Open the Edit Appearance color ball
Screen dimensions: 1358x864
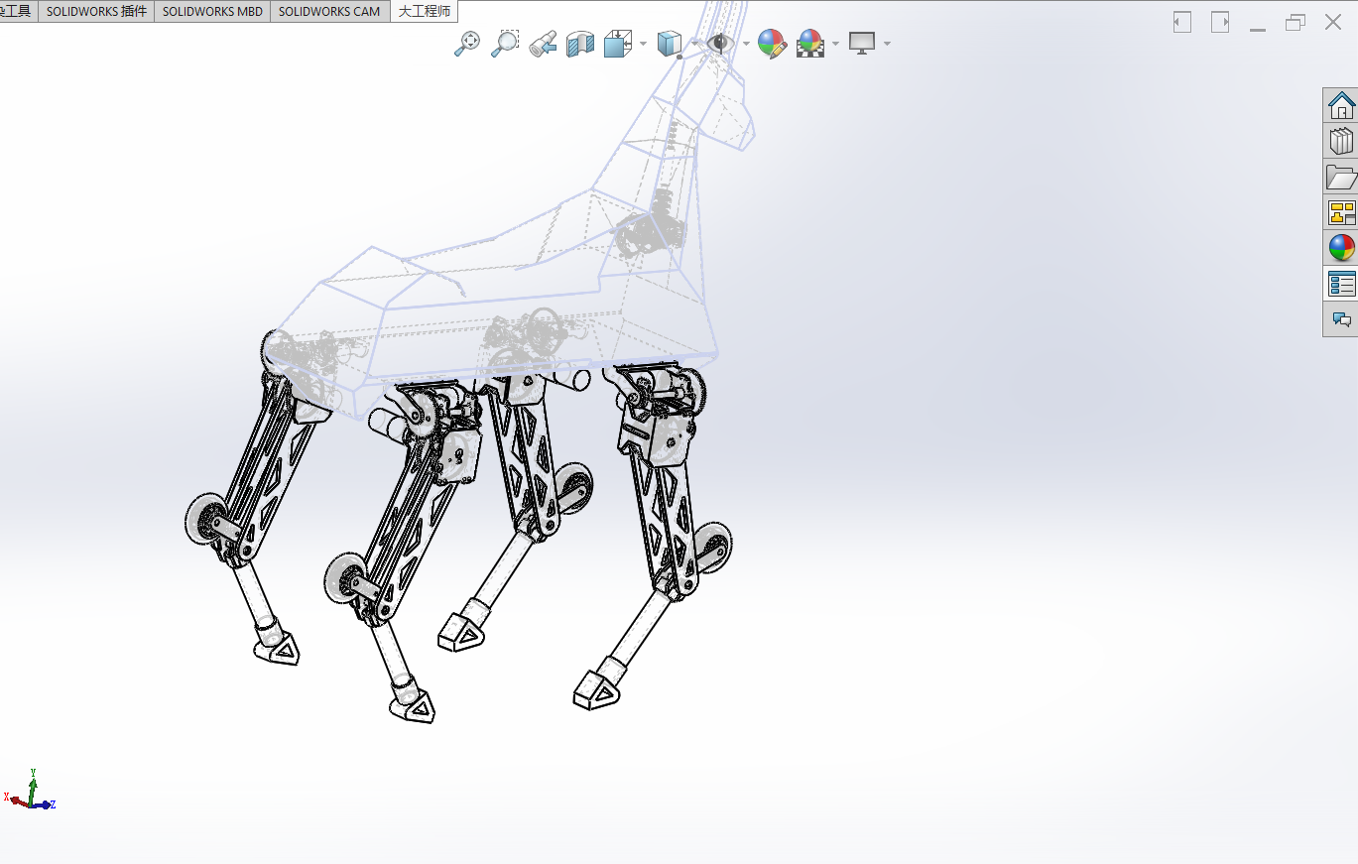(772, 43)
